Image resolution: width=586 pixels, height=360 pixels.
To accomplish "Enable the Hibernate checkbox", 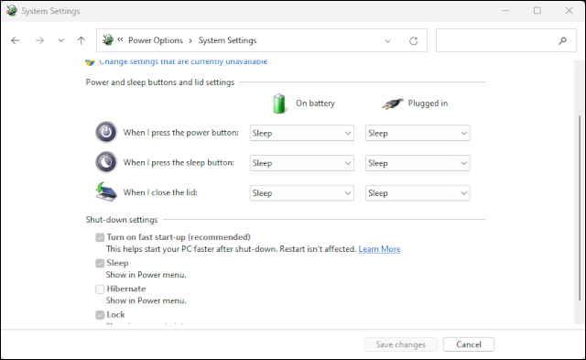I will click(x=100, y=289).
